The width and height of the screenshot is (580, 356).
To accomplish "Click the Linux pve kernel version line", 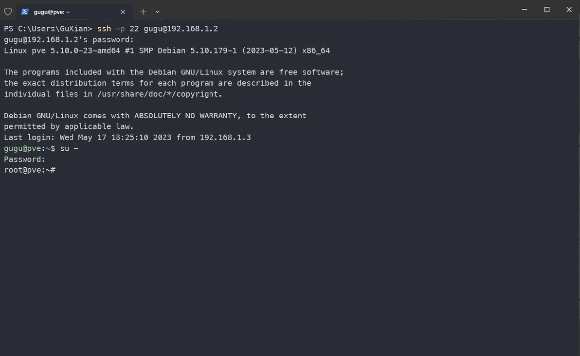I will coord(167,51).
